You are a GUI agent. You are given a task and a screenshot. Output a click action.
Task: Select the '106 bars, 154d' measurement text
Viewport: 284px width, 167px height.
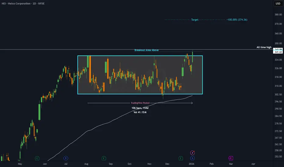click(140, 108)
